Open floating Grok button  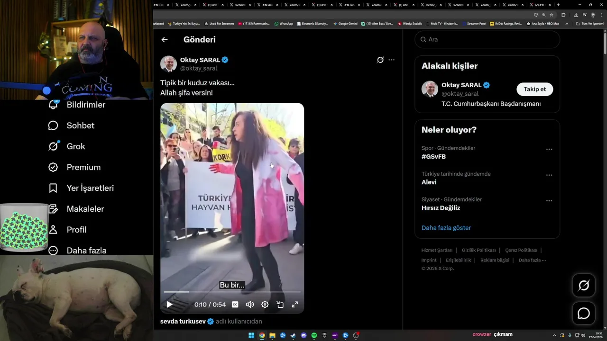pos(584,285)
